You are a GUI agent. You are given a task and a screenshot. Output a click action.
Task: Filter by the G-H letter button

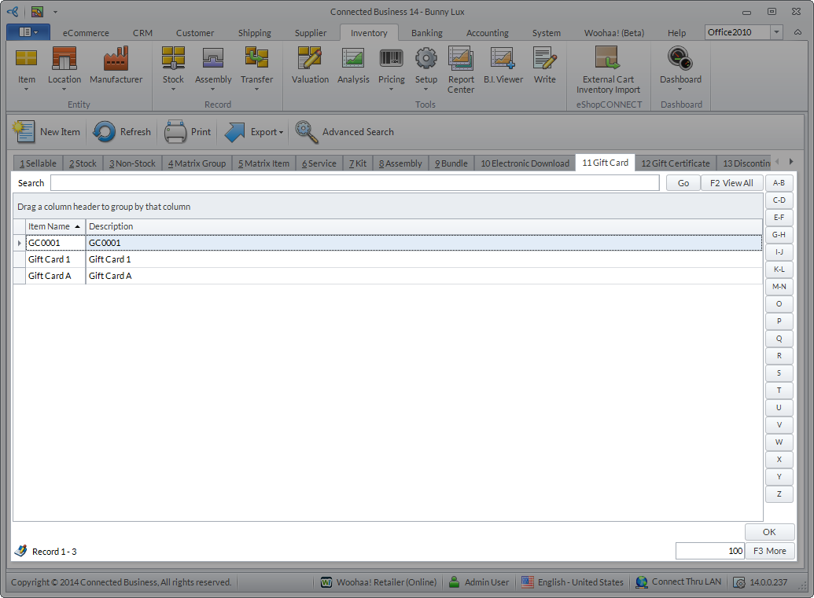click(779, 235)
